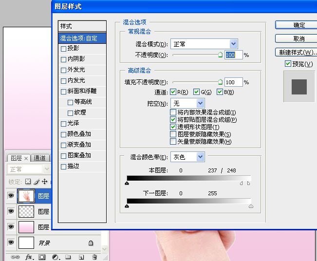Viewport: 317px width, 261px height.
Task: Enable the 内阴影 checkbox
Action: 63,59
